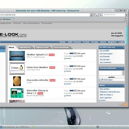Click the score bar for Vista-like Glassy & Glow
129x129 pixels.
pos(73,91)
